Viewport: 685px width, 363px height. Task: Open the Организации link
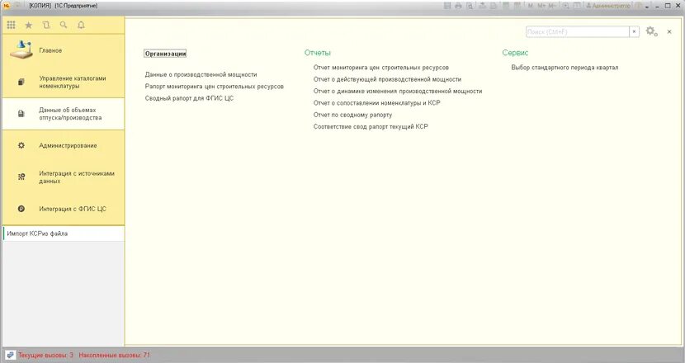tap(166, 54)
